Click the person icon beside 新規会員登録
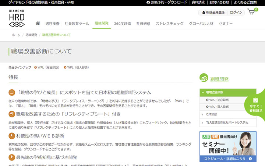265x166 pixels. [204, 13]
